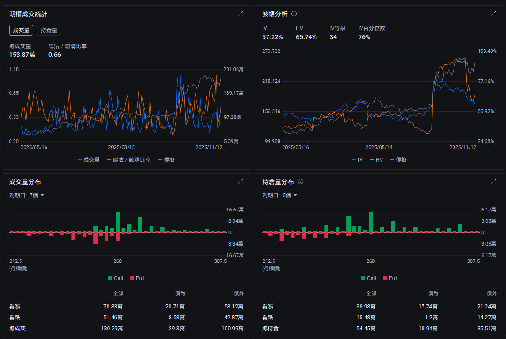Click 看跌 全部 value 51.46萬
Screen dimensions: 506x339
(113, 318)
